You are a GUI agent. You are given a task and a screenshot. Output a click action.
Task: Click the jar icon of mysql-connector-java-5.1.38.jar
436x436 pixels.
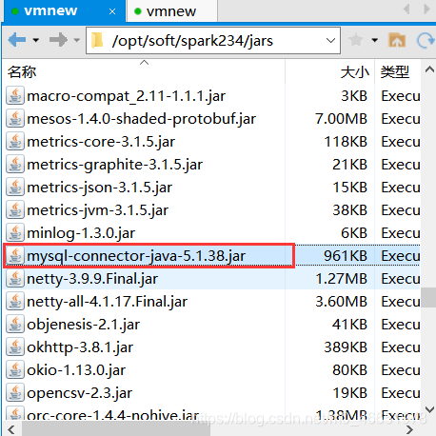(15, 256)
